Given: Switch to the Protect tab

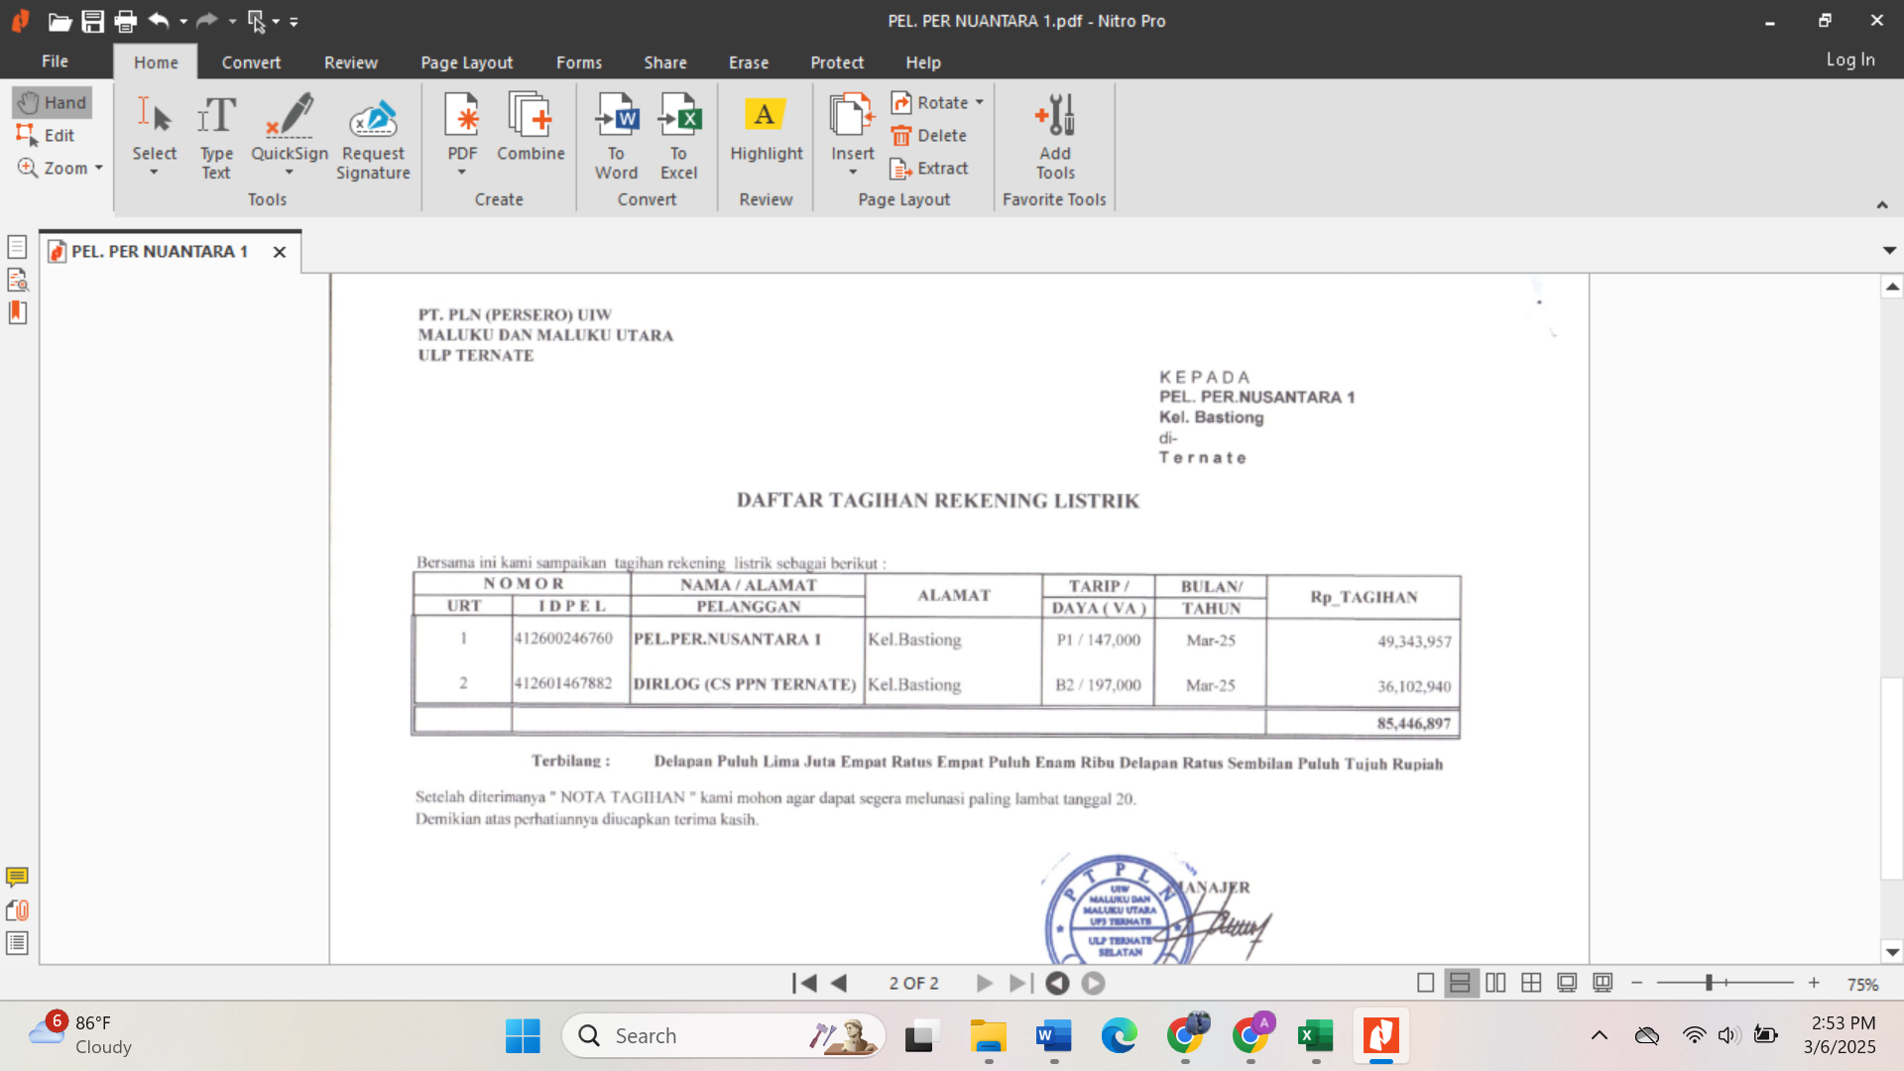Looking at the screenshot, I should tap(837, 61).
